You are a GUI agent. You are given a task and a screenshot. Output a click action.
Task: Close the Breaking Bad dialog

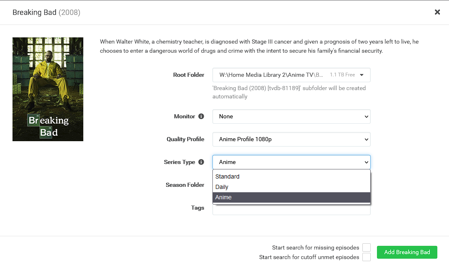click(437, 12)
